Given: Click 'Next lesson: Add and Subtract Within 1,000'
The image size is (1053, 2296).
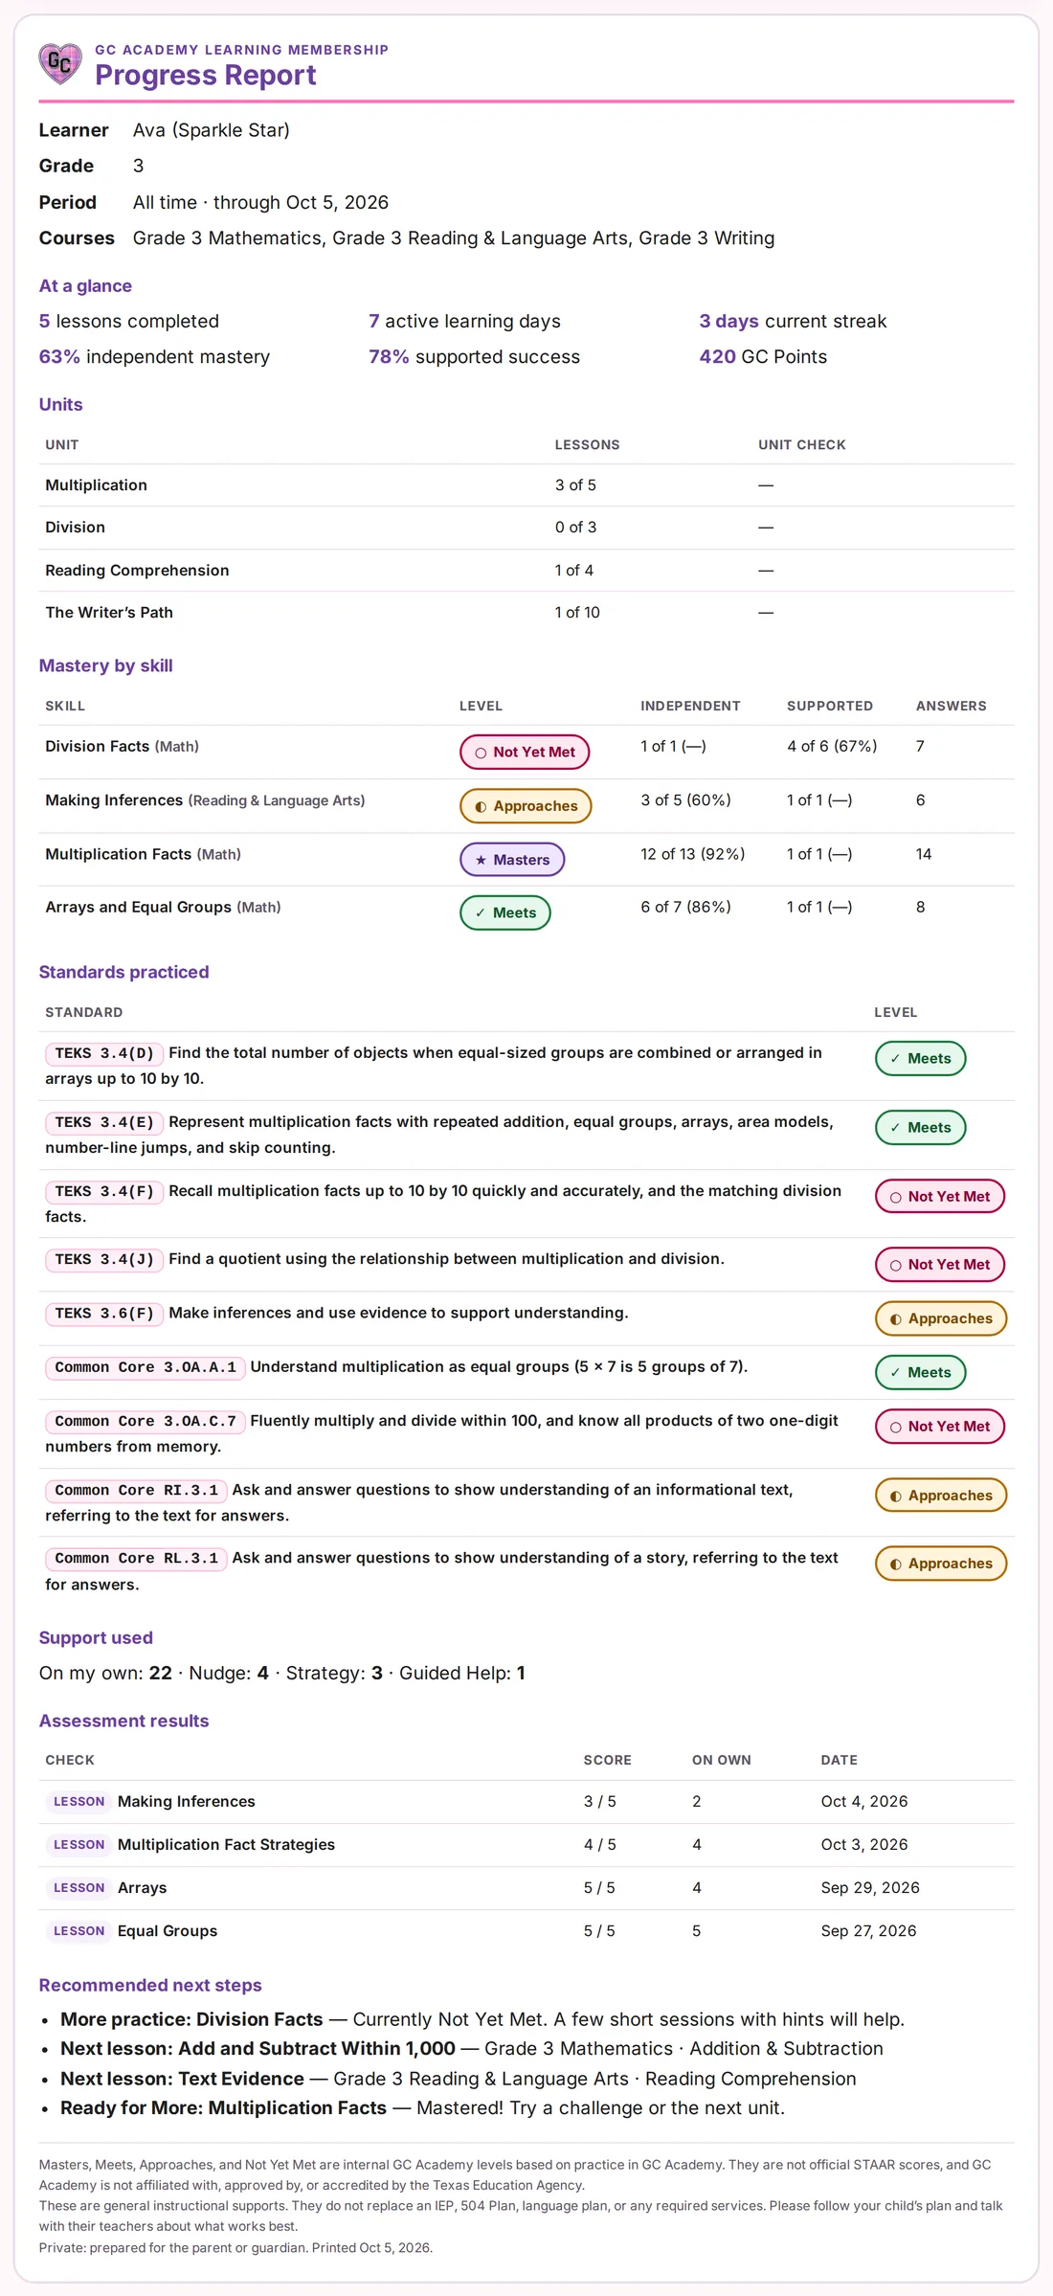Looking at the screenshot, I should coord(258,2048).
